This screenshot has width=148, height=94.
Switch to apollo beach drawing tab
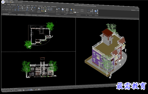(21, 15)
